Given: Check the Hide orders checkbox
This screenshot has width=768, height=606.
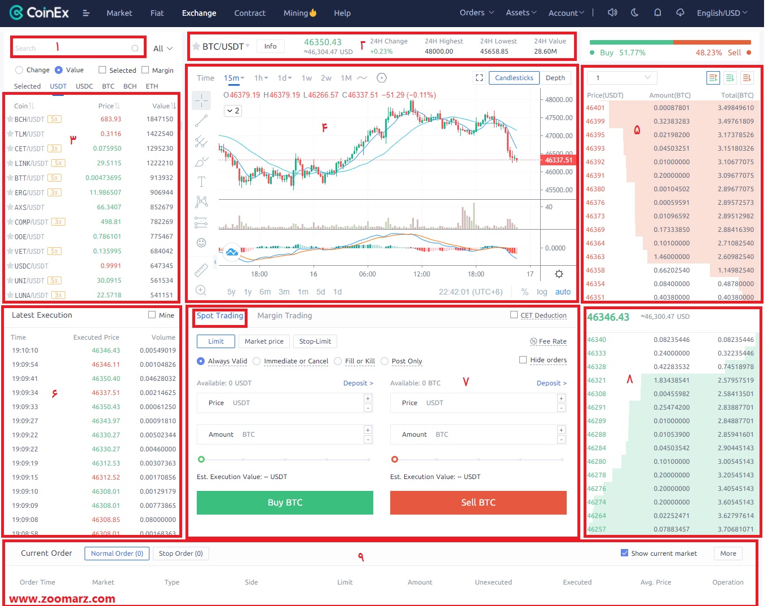Looking at the screenshot, I should tap(523, 359).
